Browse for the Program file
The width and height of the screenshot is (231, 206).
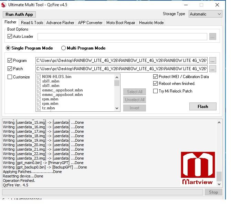tap(213, 61)
